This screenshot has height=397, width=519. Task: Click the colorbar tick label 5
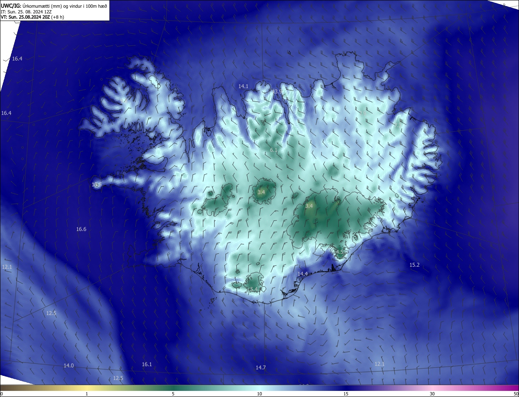(173, 394)
